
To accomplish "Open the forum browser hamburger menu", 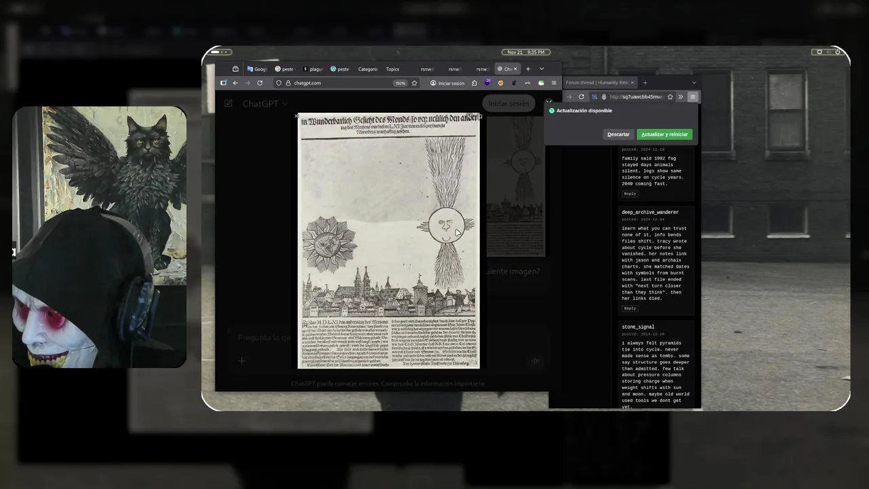I will pyautogui.click(x=692, y=96).
